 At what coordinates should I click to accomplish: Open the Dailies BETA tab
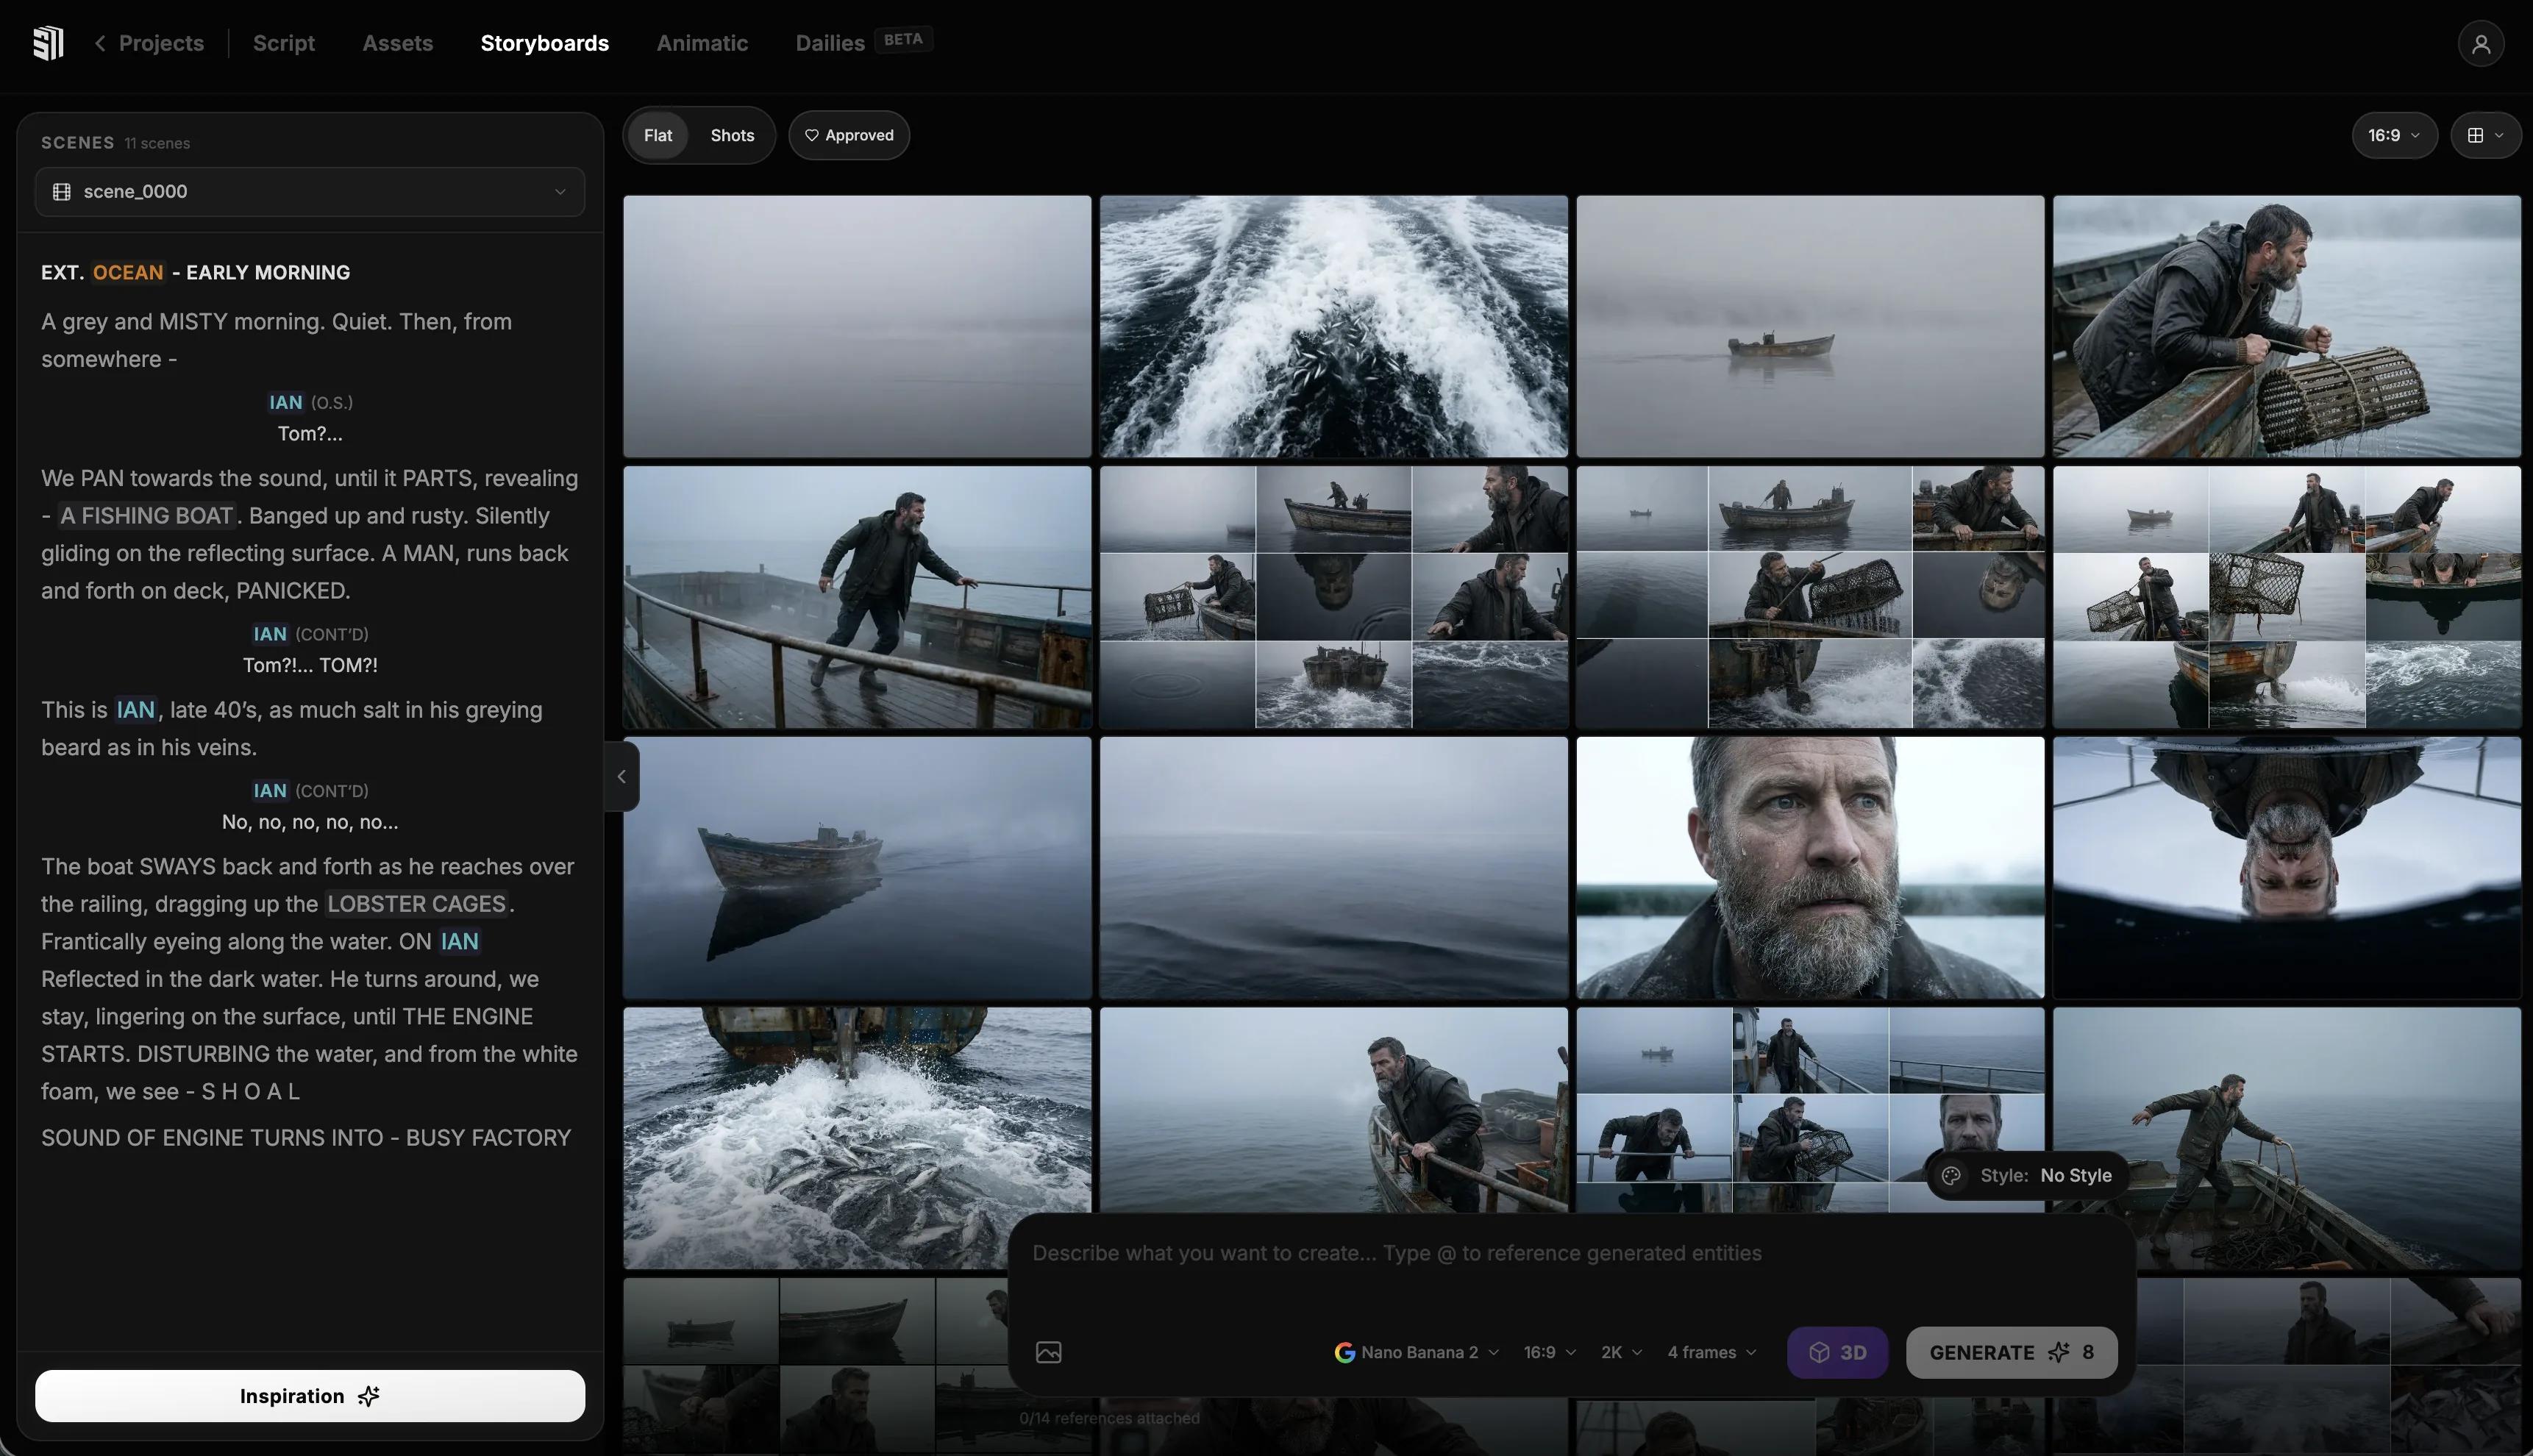(x=863, y=42)
